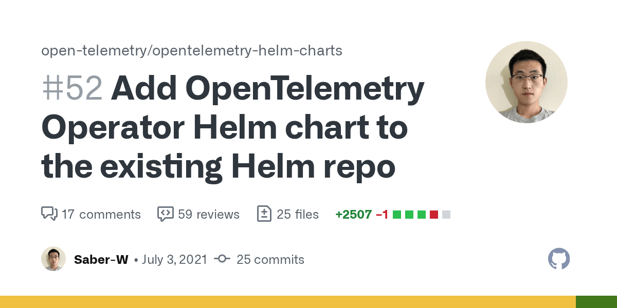The width and height of the screenshot is (617, 308).
Task: Open the 25 files label
Action: point(298,214)
